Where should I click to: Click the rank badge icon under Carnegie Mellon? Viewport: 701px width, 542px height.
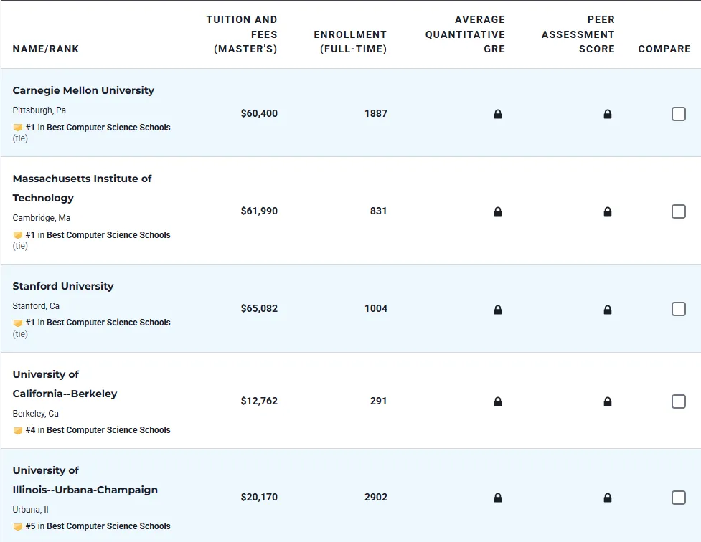(x=18, y=128)
